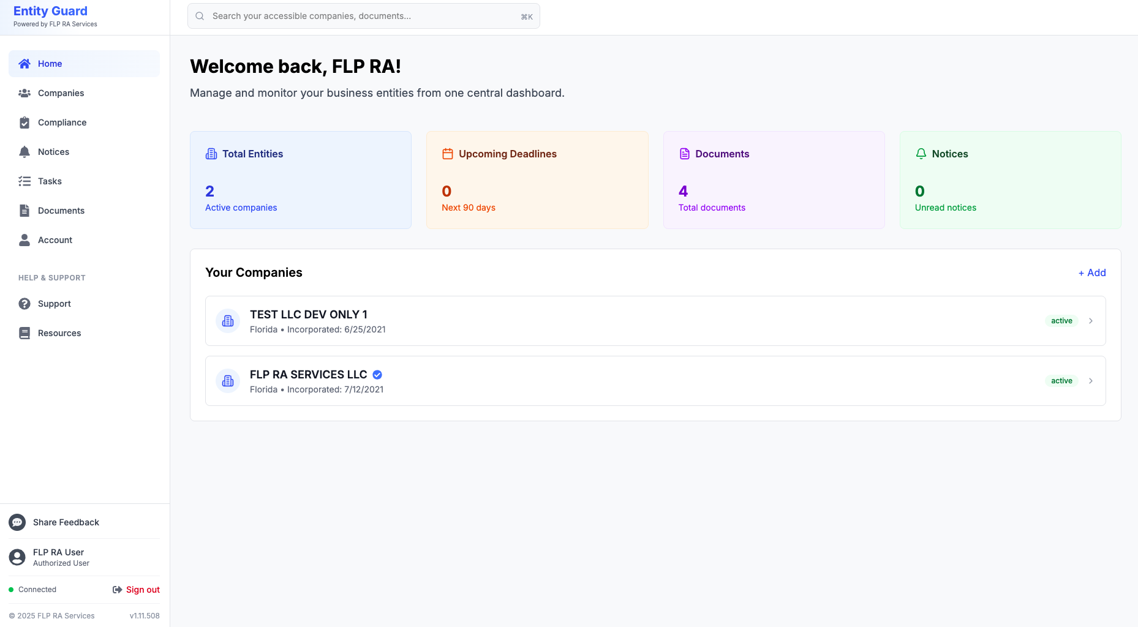Click the Tasks checklist icon

24,181
